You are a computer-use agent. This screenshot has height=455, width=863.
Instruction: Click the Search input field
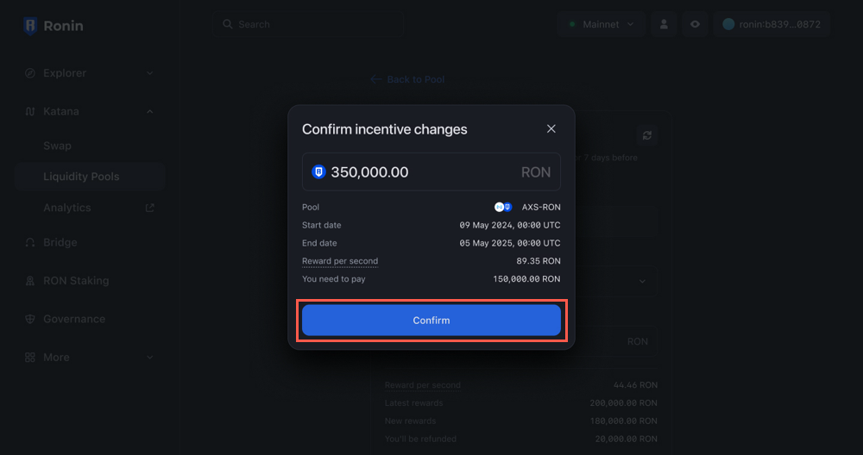coord(311,24)
